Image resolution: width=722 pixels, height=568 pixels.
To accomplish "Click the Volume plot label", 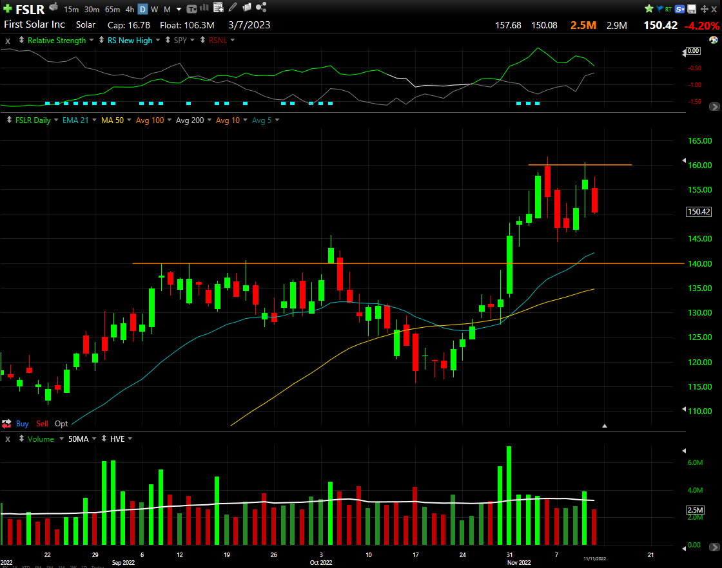I will coord(41,439).
